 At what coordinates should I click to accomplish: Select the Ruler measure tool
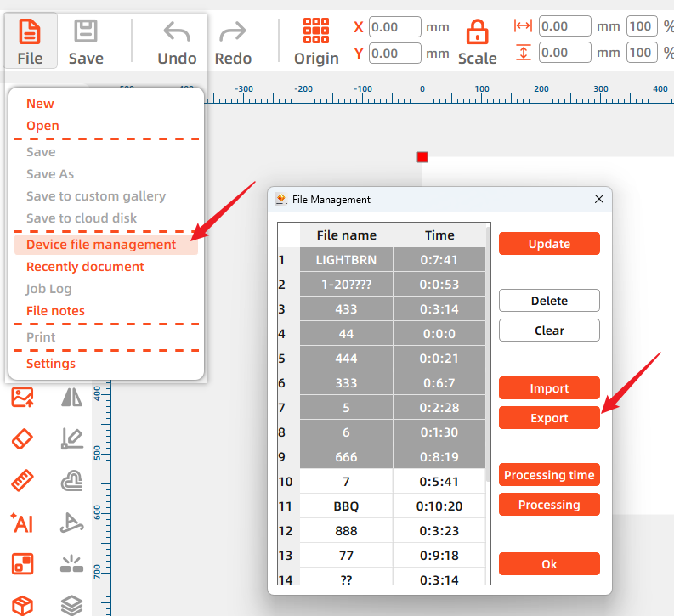[x=22, y=481]
